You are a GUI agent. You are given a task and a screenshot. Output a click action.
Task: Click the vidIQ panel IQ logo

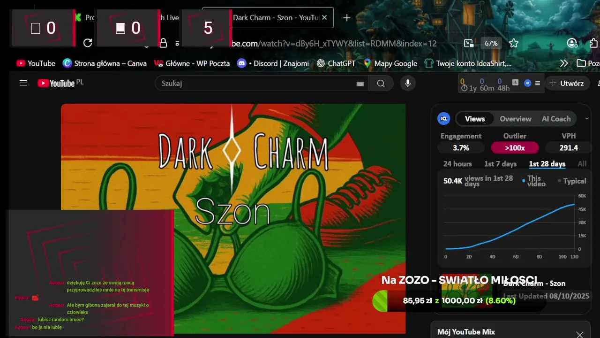pos(443,119)
